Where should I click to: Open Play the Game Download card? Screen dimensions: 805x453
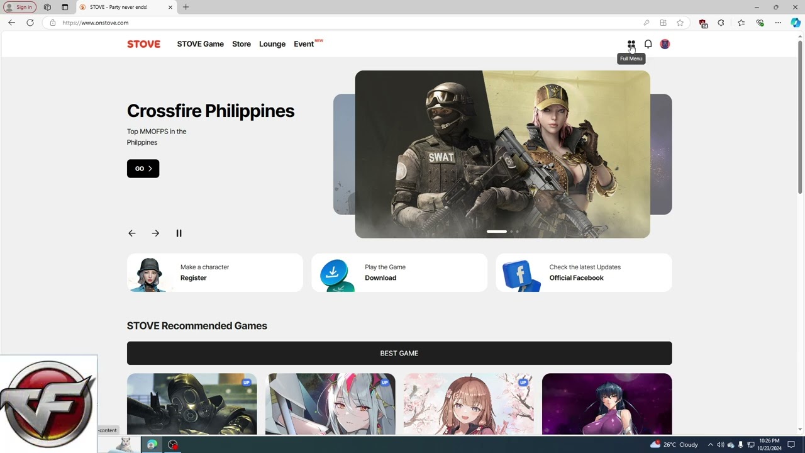pyautogui.click(x=399, y=272)
